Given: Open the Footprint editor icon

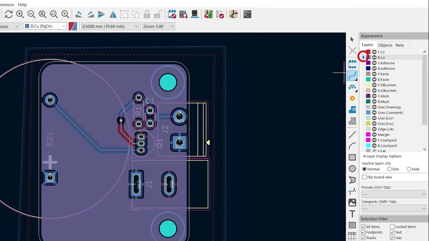Looking at the screenshot, I should [x=172, y=14].
